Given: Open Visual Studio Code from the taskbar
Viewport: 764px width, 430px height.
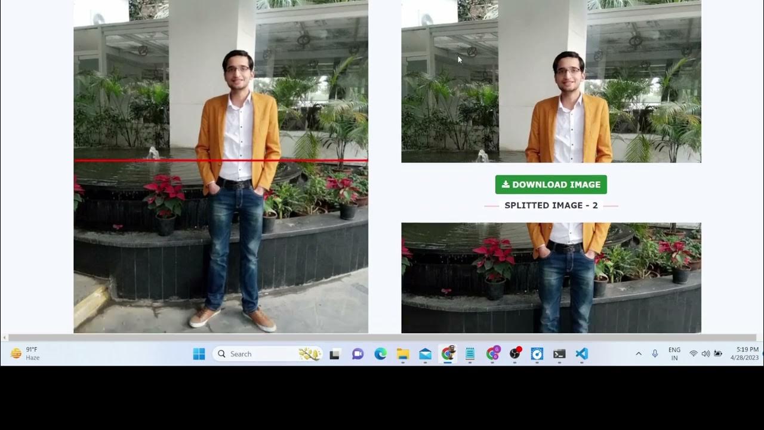Looking at the screenshot, I should pos(582,354).
